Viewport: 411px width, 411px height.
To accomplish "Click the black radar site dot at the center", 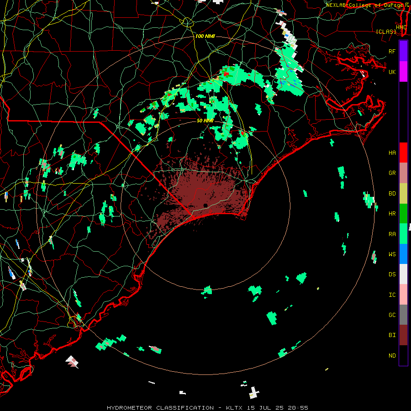I will (x=205, y=205).
